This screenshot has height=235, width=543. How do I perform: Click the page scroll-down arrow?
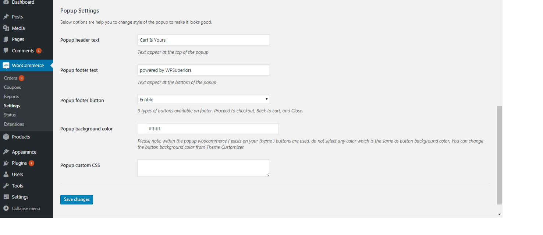(499, 214)
